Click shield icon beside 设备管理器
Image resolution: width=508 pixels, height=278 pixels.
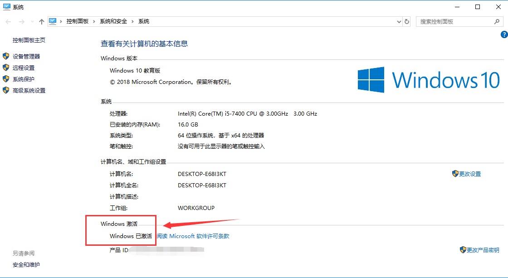[6, 56]
